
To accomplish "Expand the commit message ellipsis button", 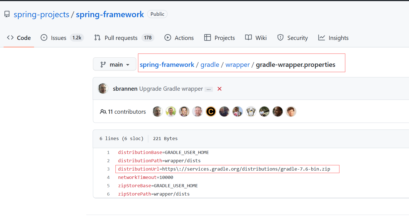I will [x=209, y=89].
